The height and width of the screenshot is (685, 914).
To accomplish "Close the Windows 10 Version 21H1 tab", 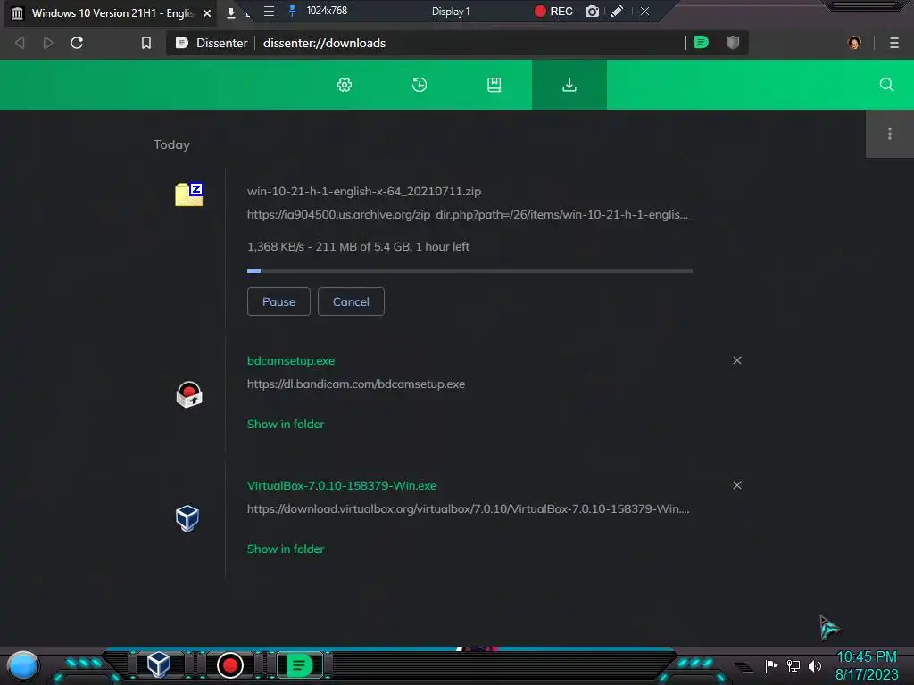I will click(207, 12).
